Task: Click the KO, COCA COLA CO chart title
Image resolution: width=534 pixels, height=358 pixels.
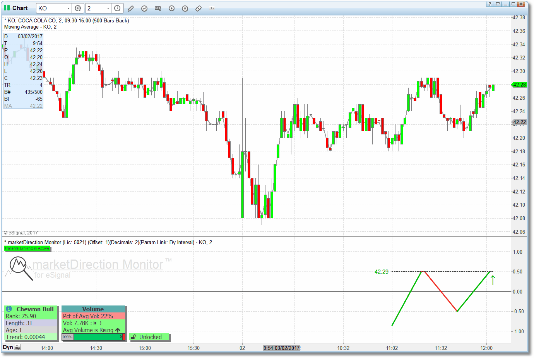Action: click(x=66, y=20)
